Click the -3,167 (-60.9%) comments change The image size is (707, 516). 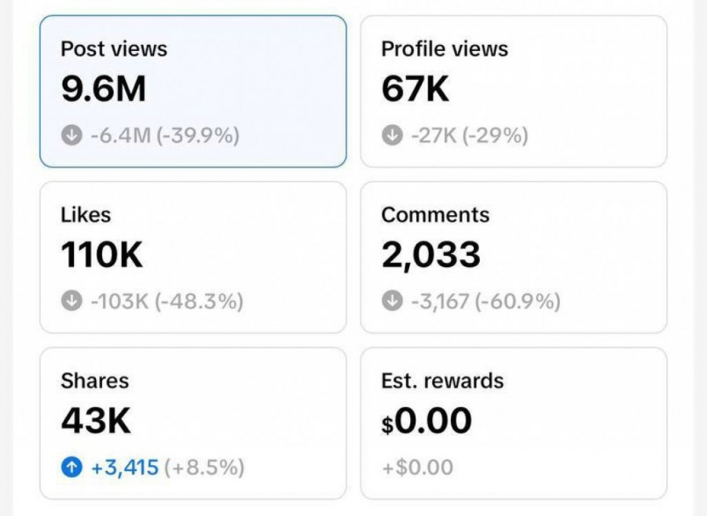[x=485, y=302]
